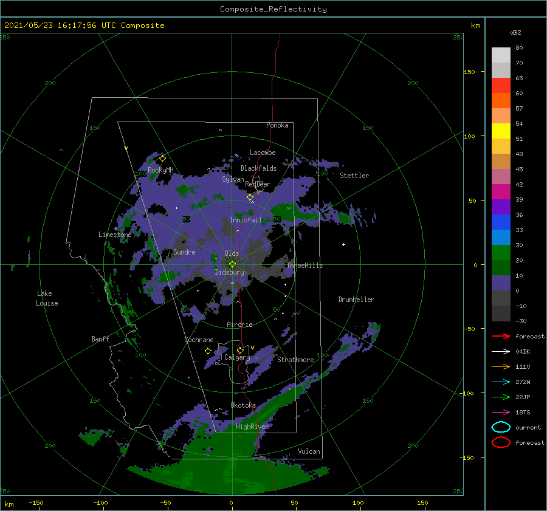547x511 pixels.
Task: Click the Stettler city label
Action: 354,176
